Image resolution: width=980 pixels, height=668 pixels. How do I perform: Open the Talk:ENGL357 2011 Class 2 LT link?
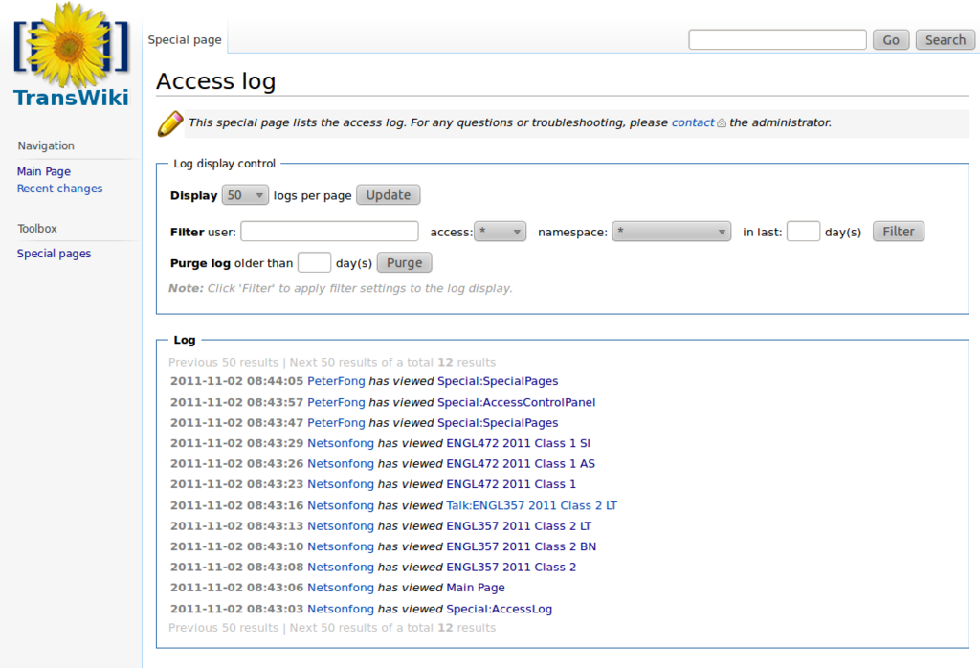coord(531,505)
